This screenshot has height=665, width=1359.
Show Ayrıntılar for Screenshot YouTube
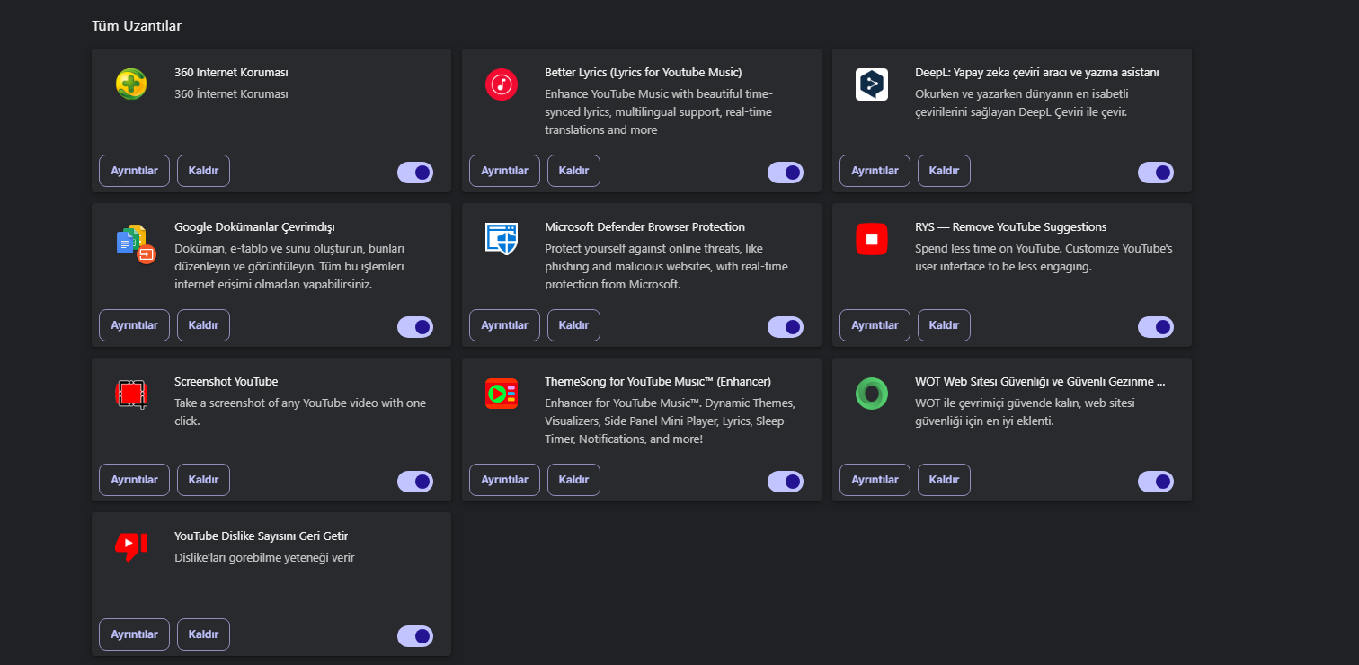pyautogui.click(x=134, y=480)
